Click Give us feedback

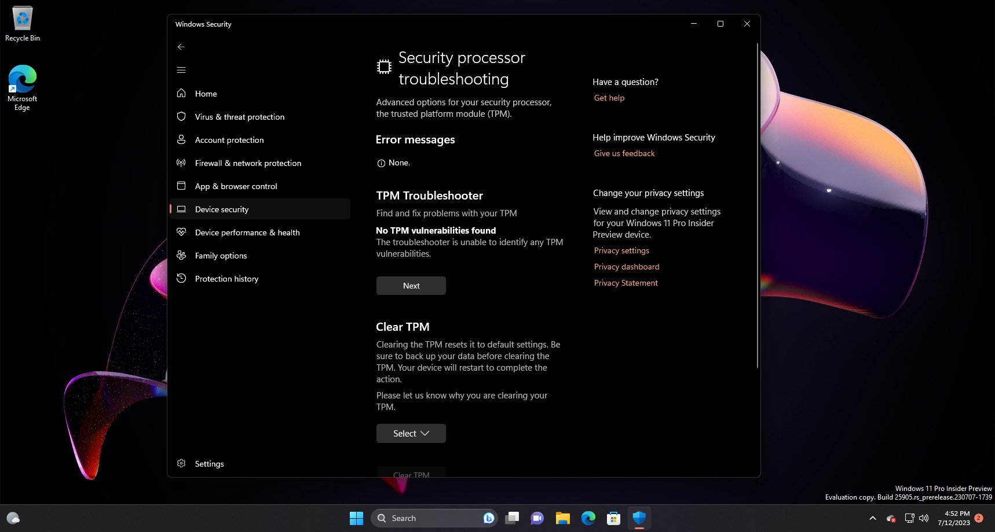click(x=624, y=153)
